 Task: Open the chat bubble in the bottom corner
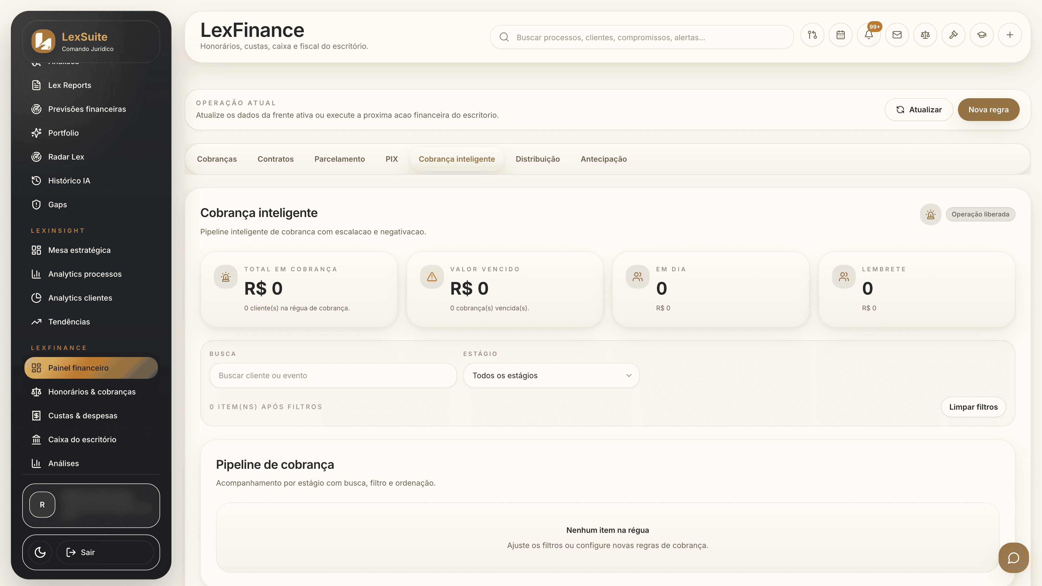click(1014, 558)
